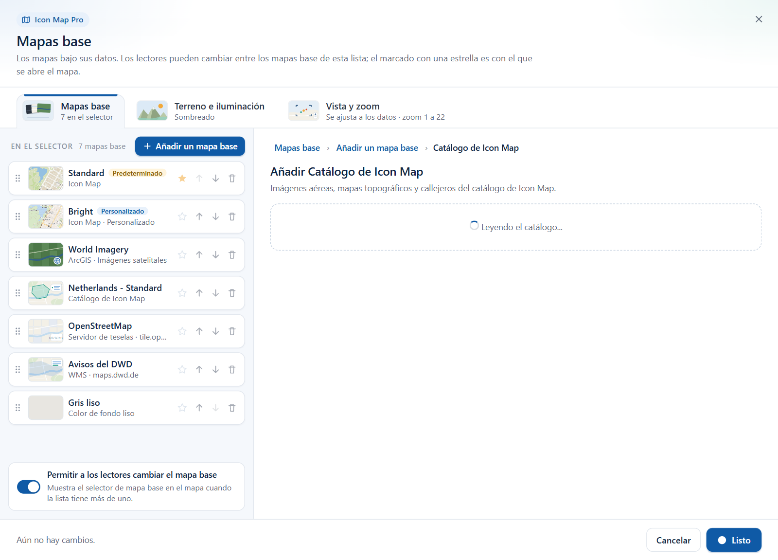Select the Mapas base tab
The width and height of the screenshot is (778, 560).
tap(71, 111)
